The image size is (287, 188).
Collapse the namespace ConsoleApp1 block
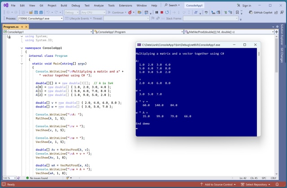coord(22,48)
